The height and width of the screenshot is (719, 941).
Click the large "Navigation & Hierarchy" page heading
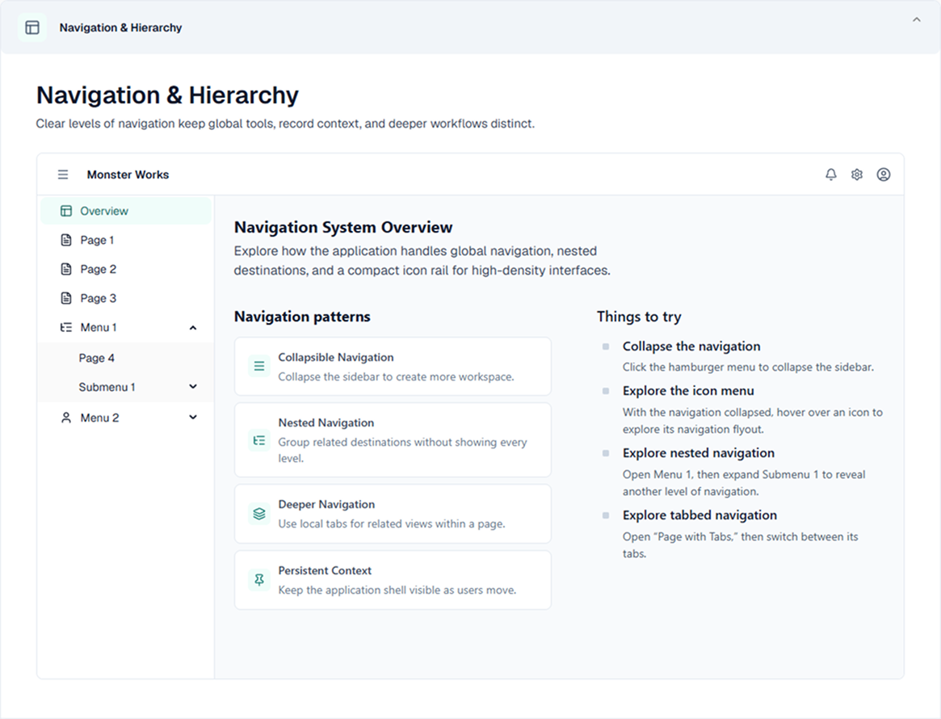coord(167,95)
